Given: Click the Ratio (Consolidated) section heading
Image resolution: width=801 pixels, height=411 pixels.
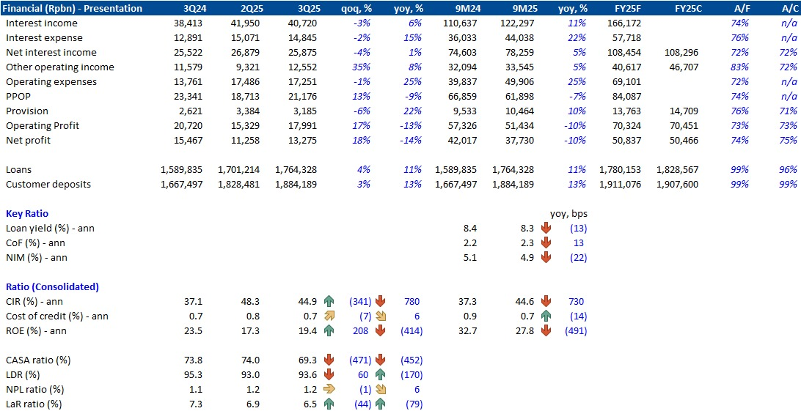Looking at the screenshot, I should 52,286.
